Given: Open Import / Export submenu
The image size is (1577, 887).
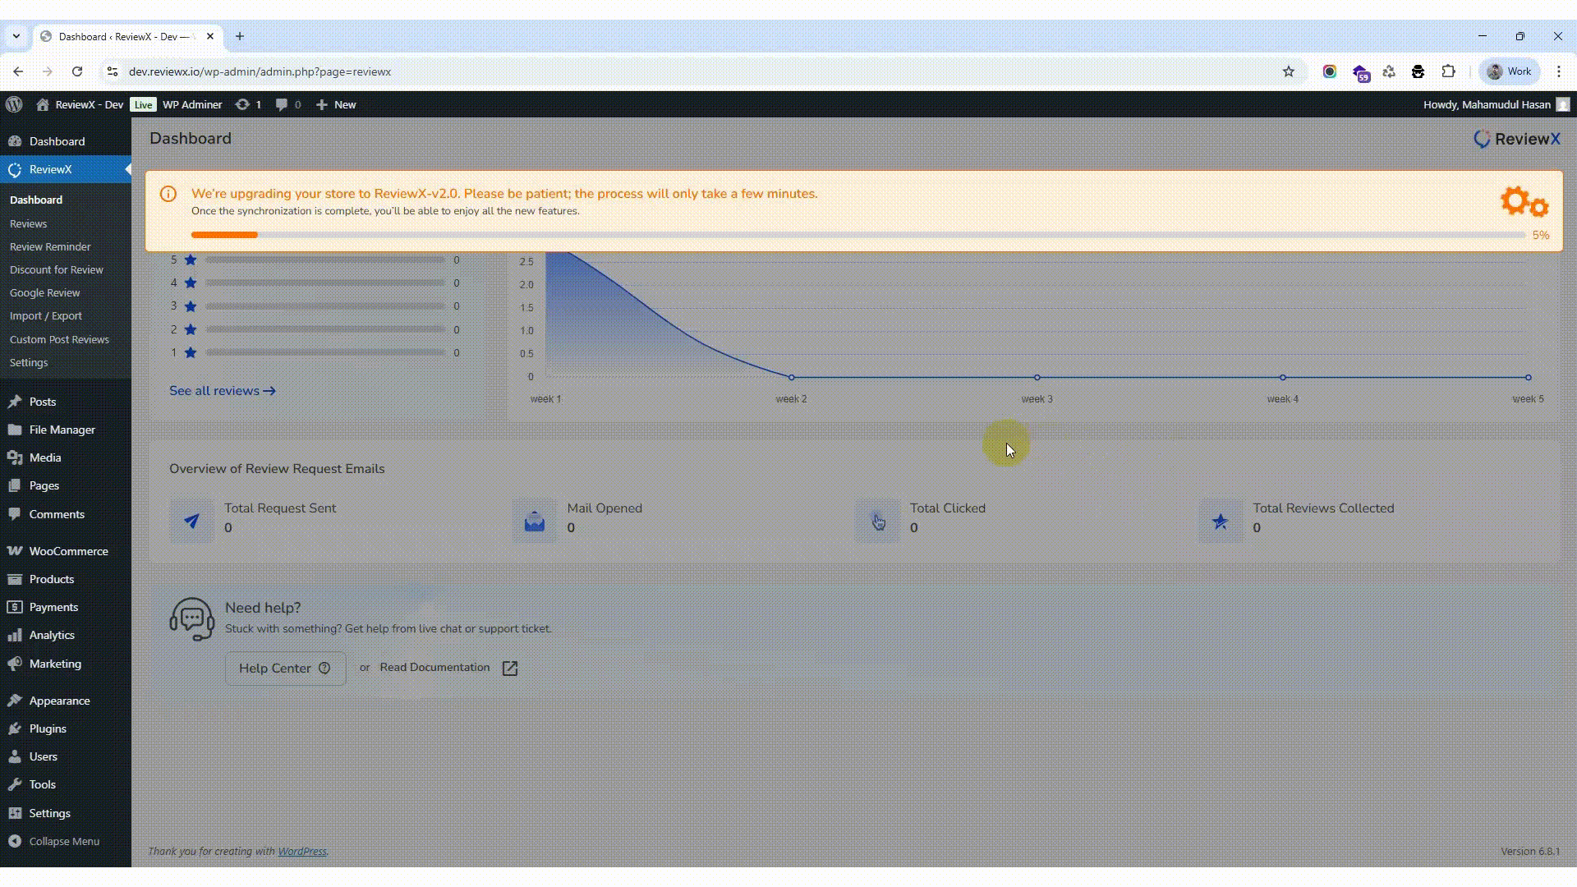Looking at the screenshot, I should click(45, 315).
